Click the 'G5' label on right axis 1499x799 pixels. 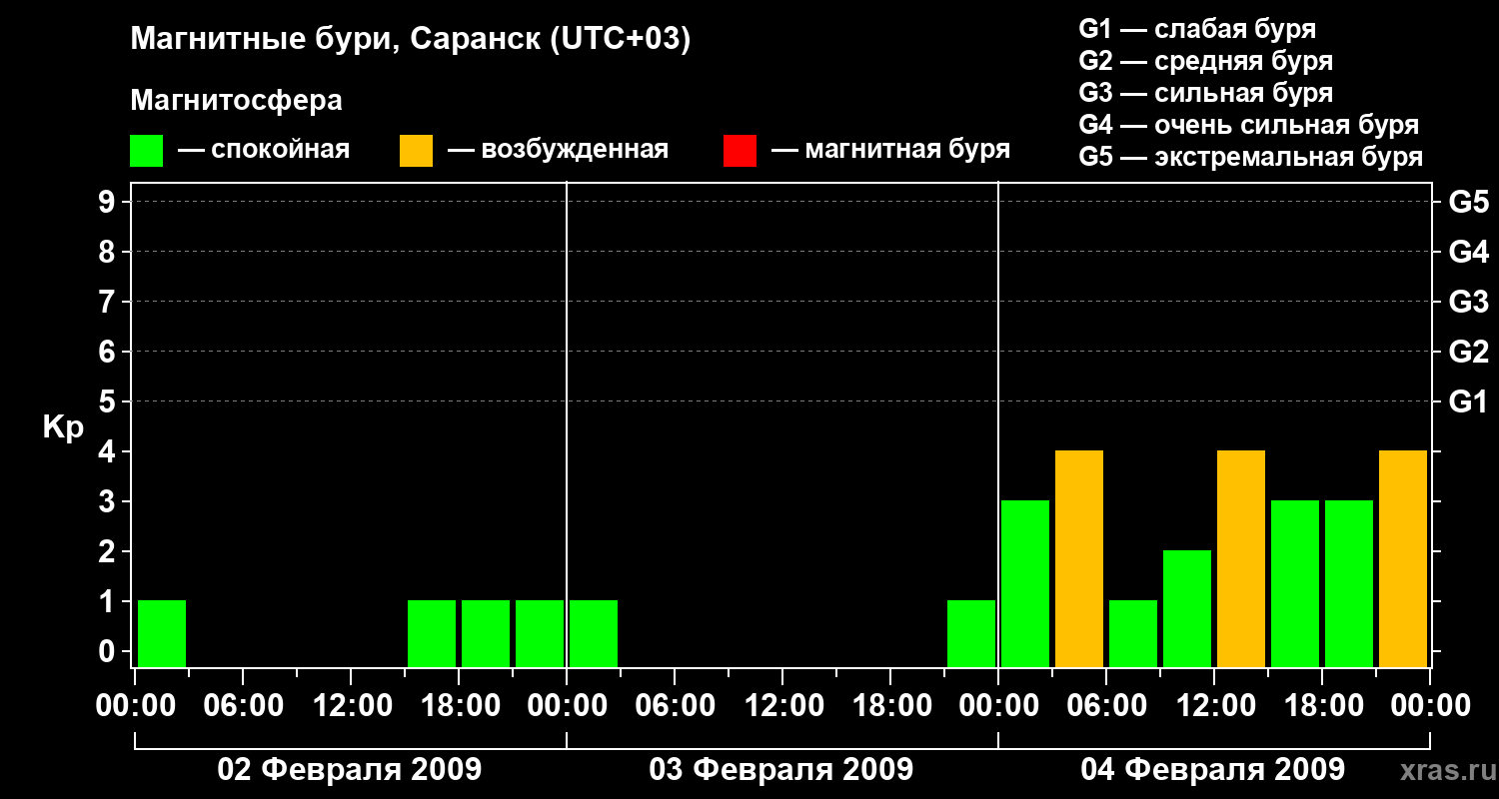[x=1468, y=202]
